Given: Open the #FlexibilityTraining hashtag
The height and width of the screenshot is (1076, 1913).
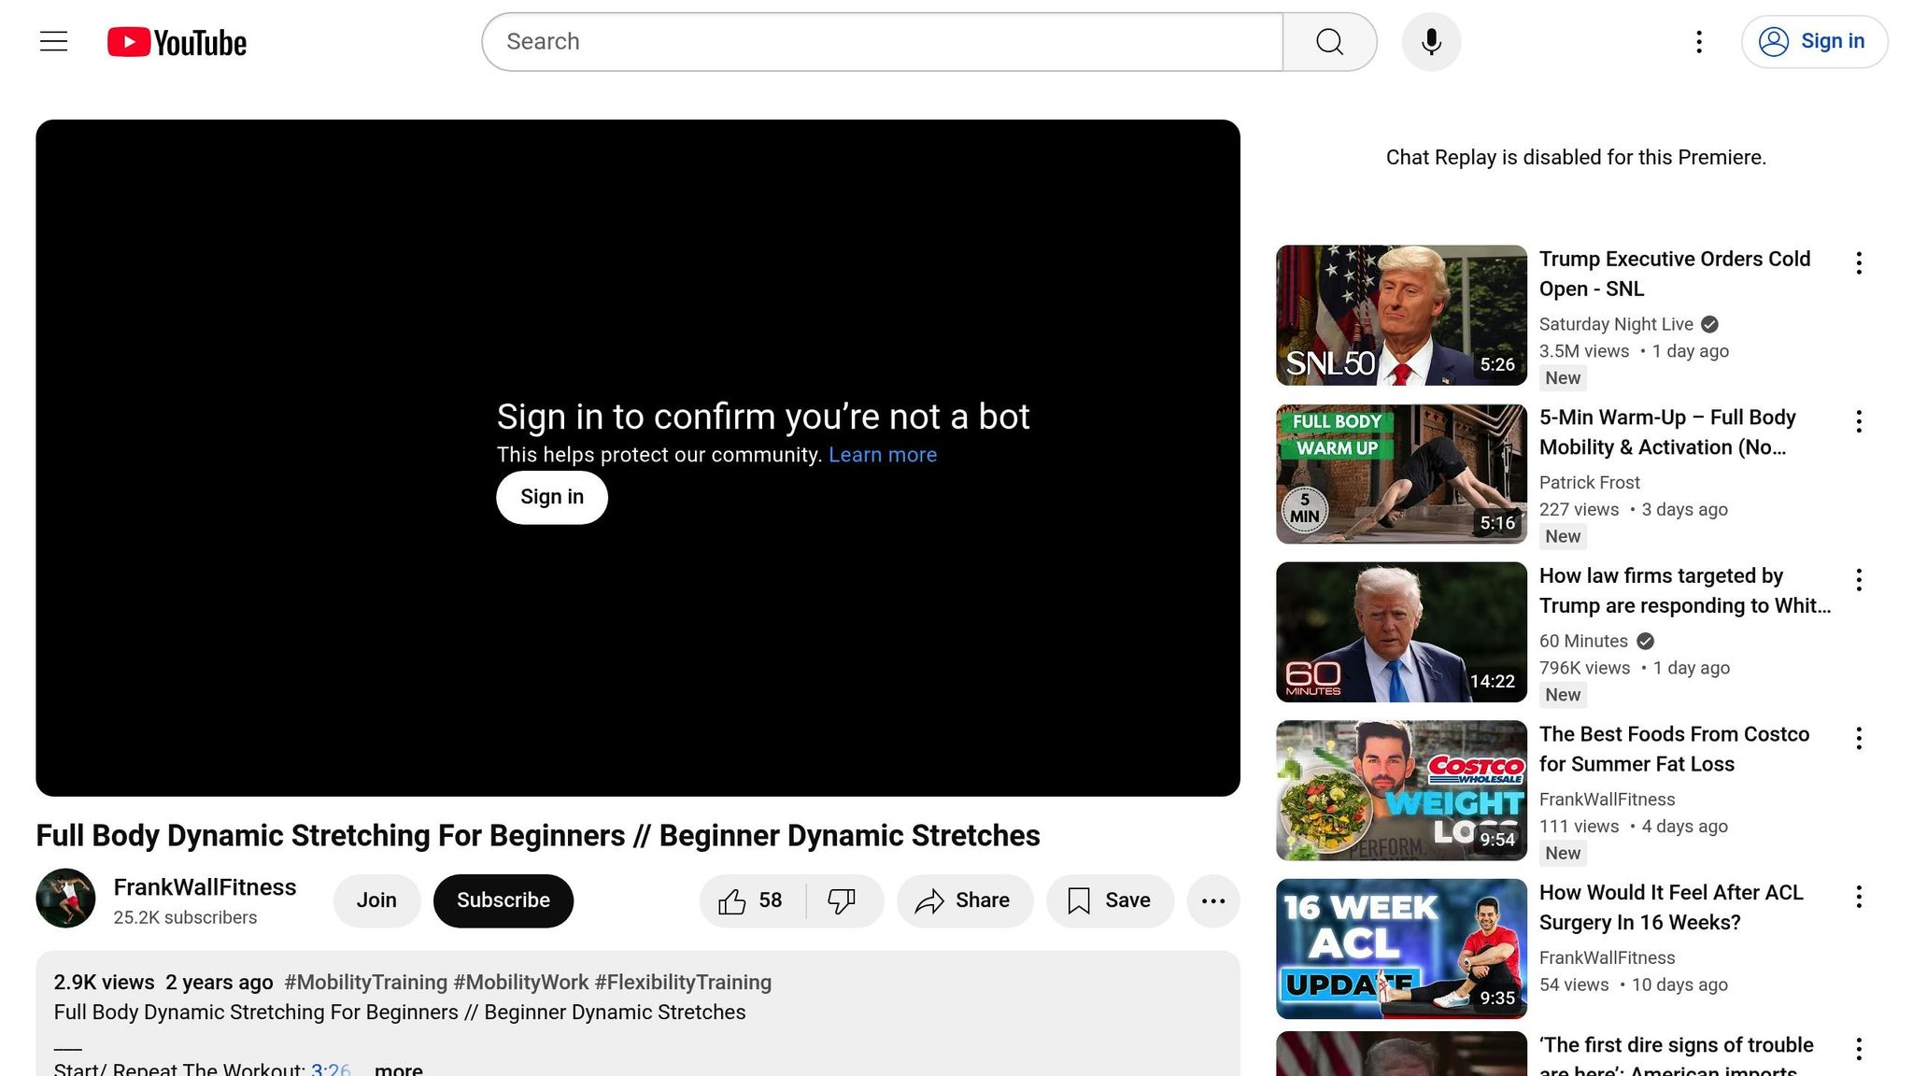Looking at the screenshot, I should 683,983.
